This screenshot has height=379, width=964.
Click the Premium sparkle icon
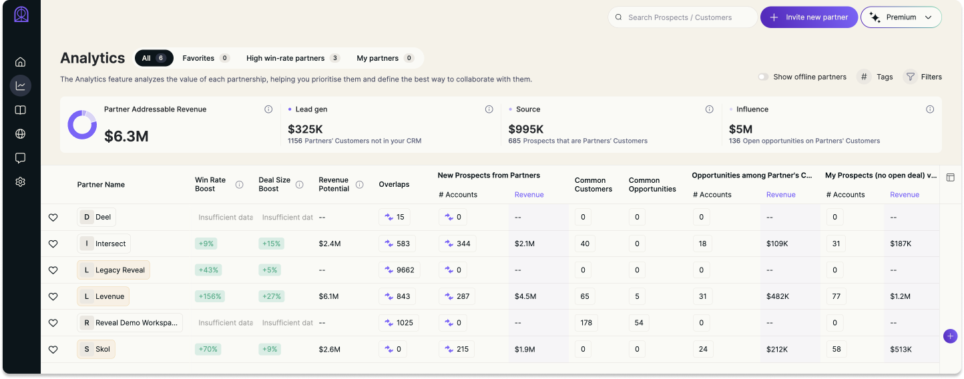pyautogui.click(x=875, y=17)
